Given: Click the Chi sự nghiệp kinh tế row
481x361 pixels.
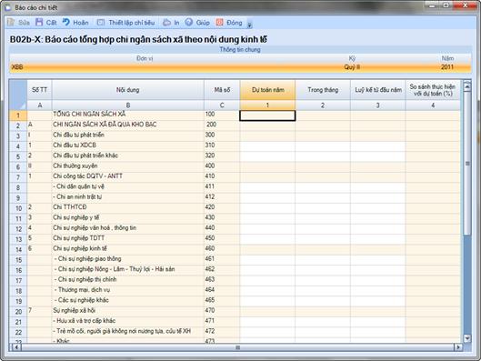Looking at the screenshot, I should (x=80, y=248).
